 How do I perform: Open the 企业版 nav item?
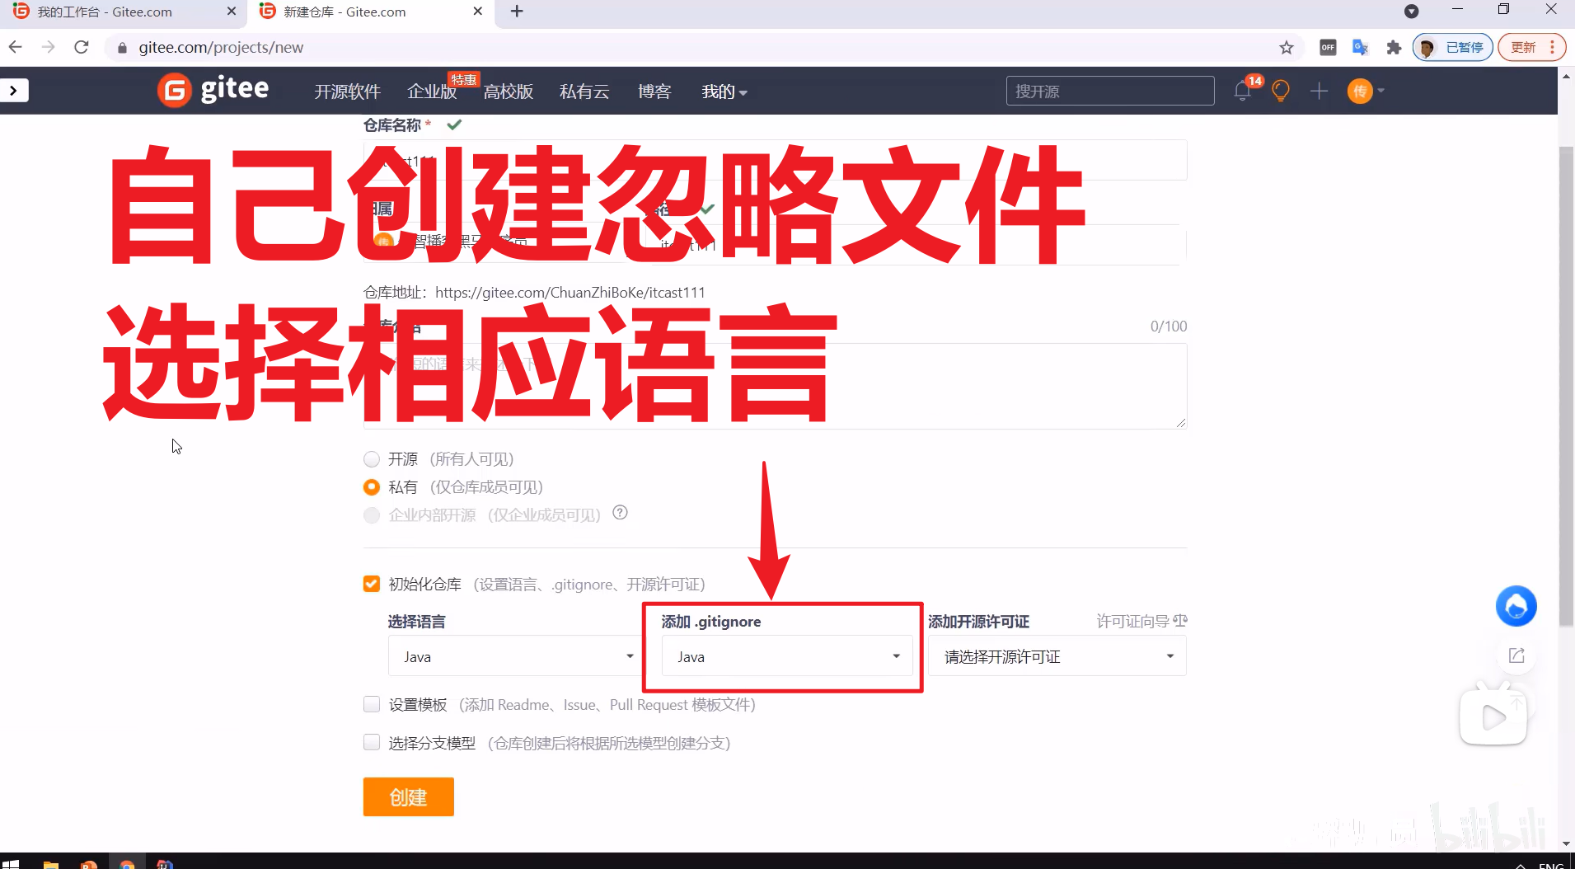(432, 92)
